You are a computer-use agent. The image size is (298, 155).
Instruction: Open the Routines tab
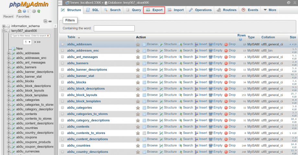[x=226, y=10]
